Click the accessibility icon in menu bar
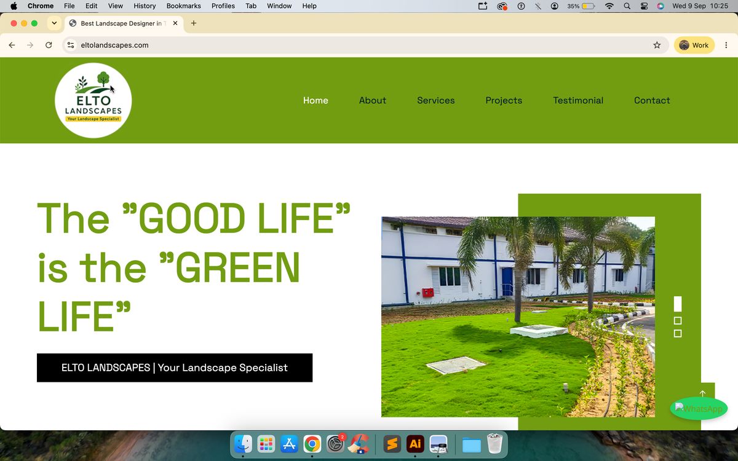The image size is (738, 461). click(x=521, y=6)
